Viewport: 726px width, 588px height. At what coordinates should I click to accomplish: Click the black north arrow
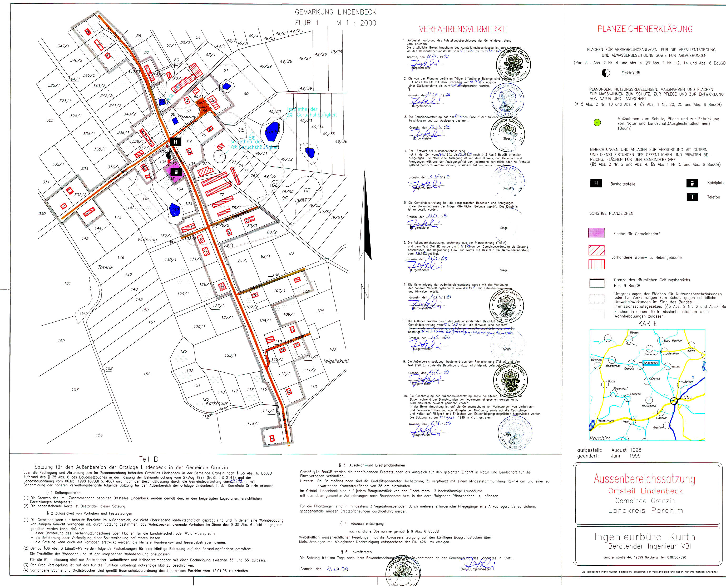pos(365,215)
